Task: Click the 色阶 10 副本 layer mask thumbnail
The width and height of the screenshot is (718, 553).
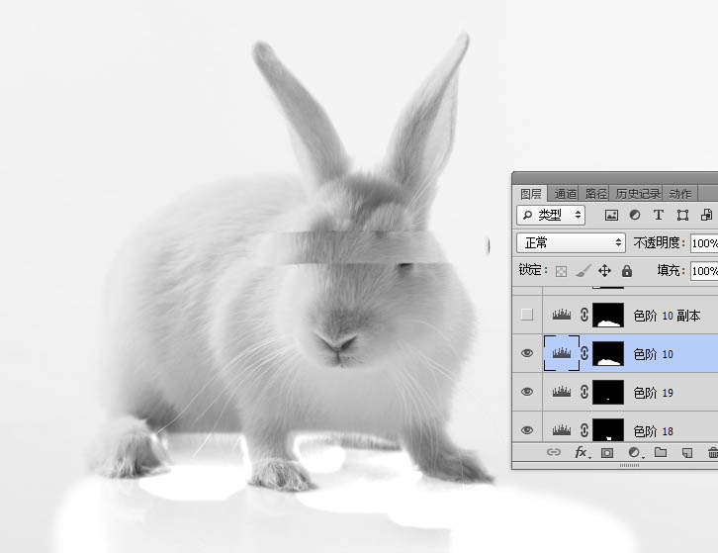Action: [x=608, y=315]
